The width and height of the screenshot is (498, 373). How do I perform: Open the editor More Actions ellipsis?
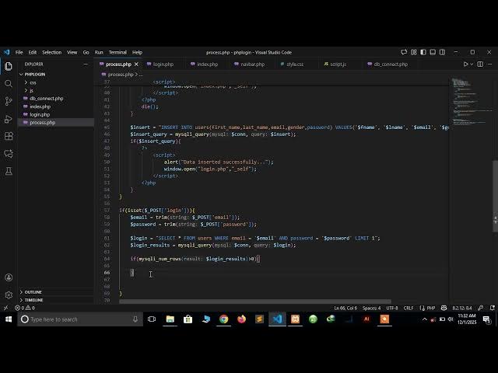489,64
